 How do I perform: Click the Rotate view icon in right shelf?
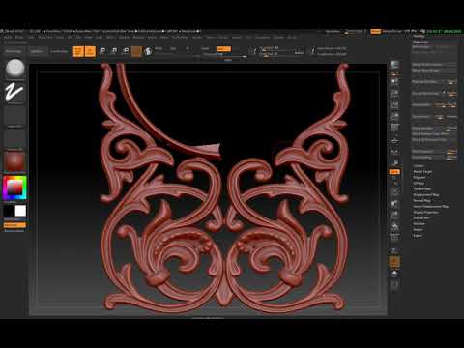tap(394, 227)
